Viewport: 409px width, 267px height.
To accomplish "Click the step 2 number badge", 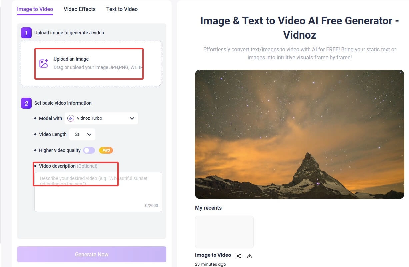I will [x=26, y=103].
